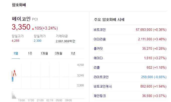Click Bitcoin price 57,693,000 (+0.36%)
Screen dimensions: 171x102
(x=151, y=30)
